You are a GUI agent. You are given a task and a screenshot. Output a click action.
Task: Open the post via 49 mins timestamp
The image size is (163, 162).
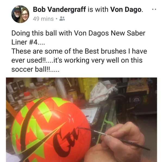click(x=43, y=19)
